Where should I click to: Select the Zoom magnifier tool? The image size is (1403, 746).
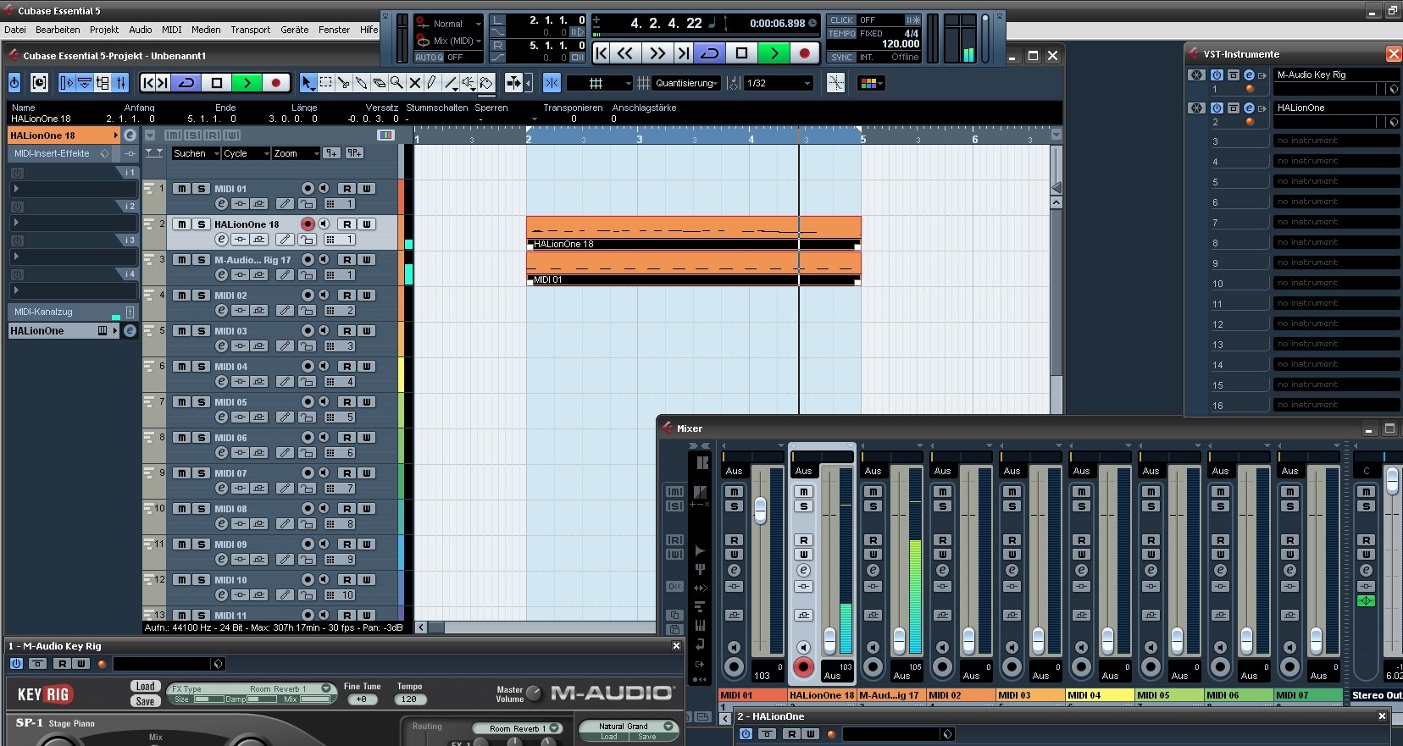point(396,83)
